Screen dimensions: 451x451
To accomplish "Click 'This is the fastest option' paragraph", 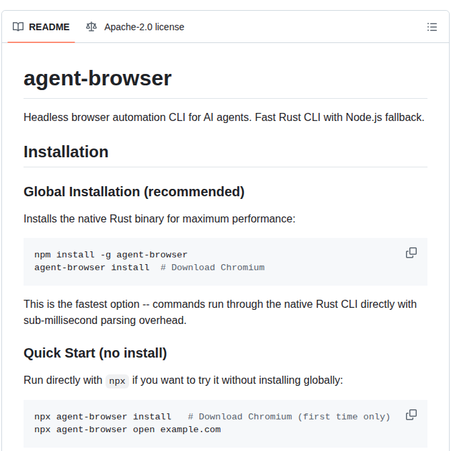I will pos(220,312).
